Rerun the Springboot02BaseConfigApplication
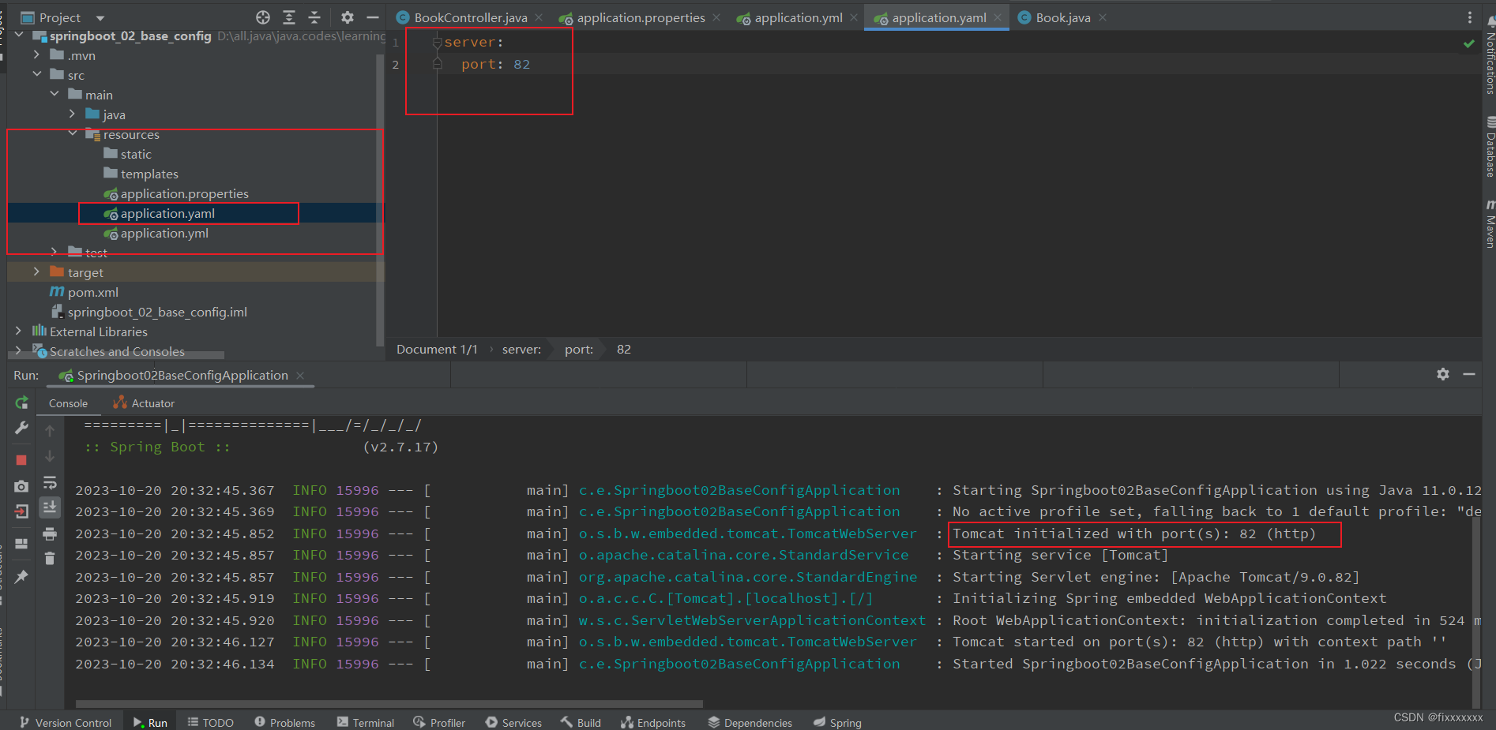The image size is (1496, 730). (x=21, y=404)
